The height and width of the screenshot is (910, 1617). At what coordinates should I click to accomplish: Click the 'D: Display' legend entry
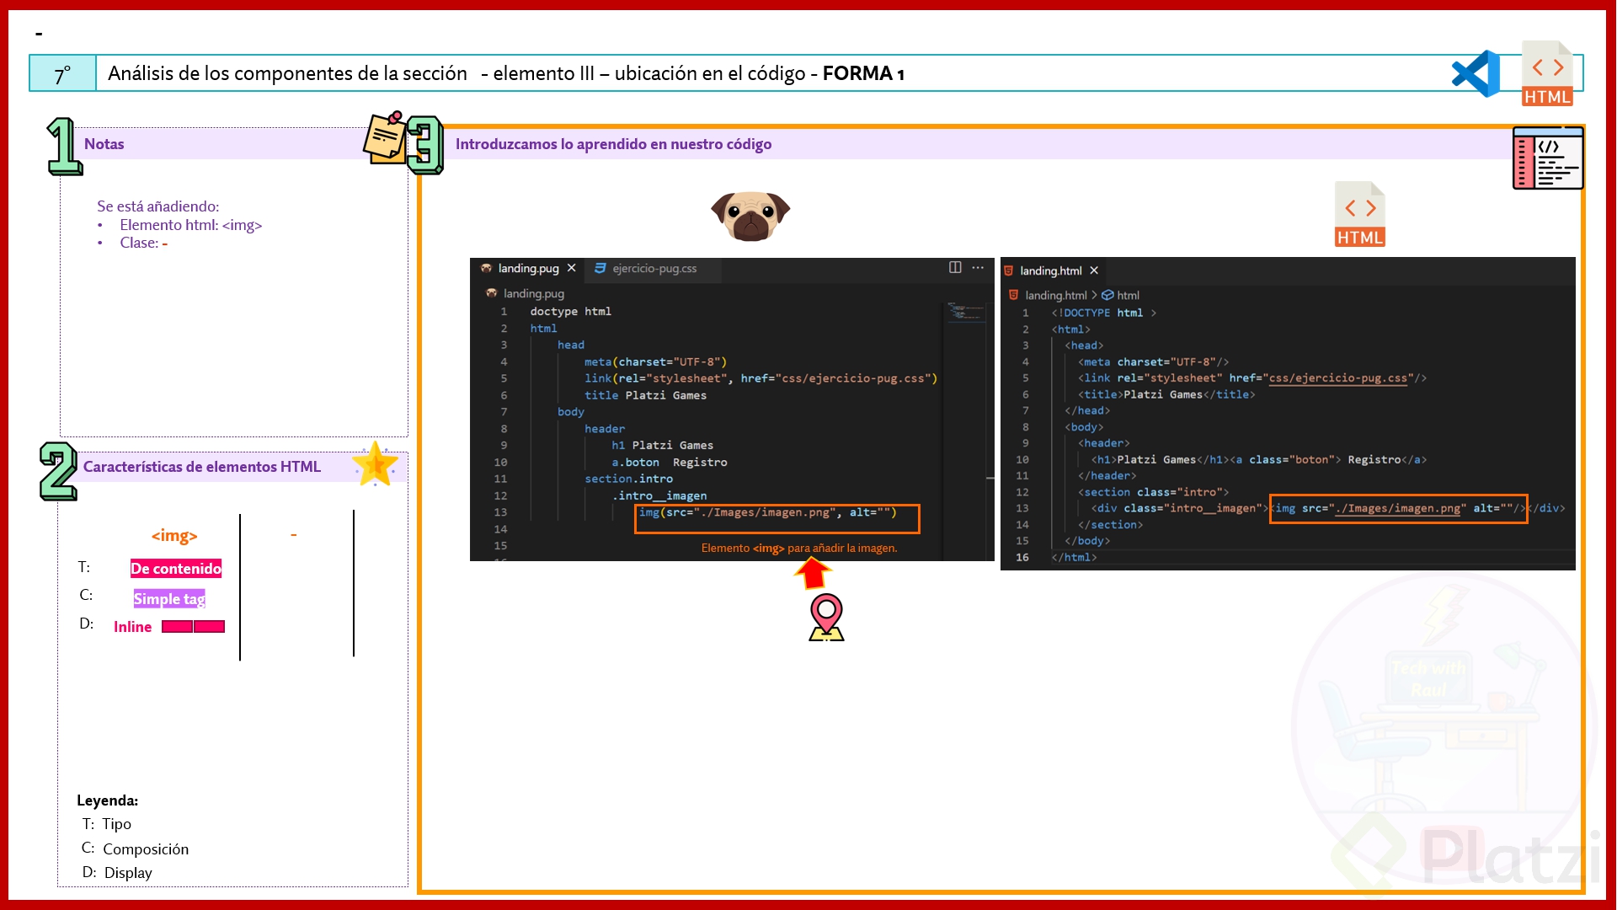pyautogui.click(x=117, y=873)
